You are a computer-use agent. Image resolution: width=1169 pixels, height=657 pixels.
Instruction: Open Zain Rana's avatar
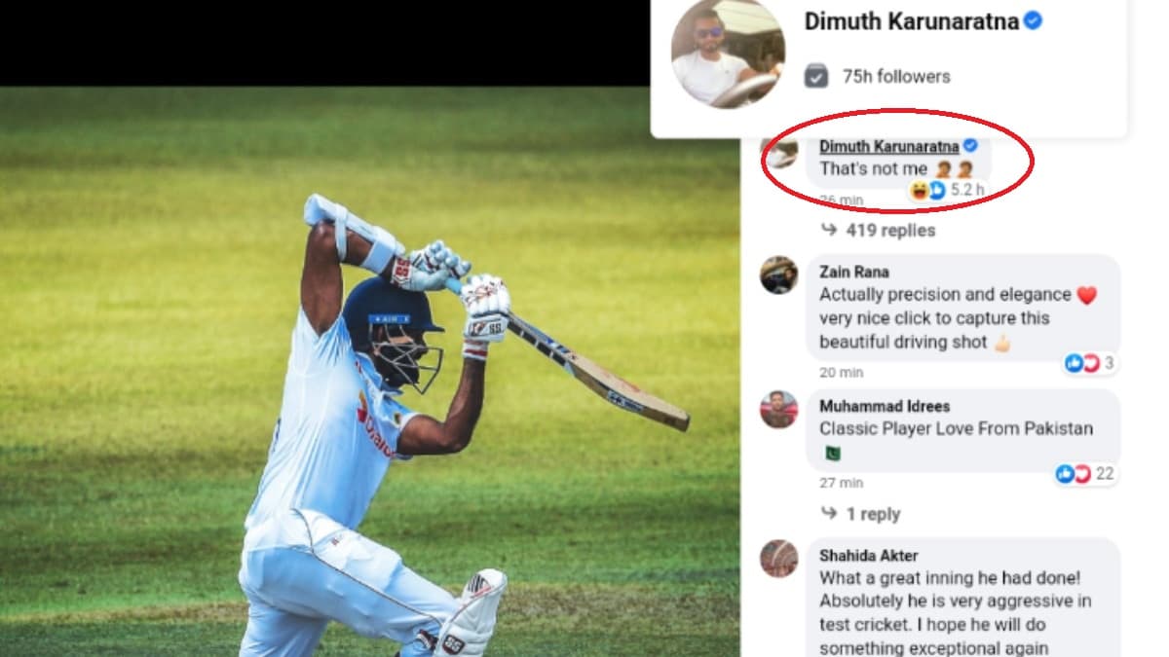pyautogui.click(x=779, y=274)
